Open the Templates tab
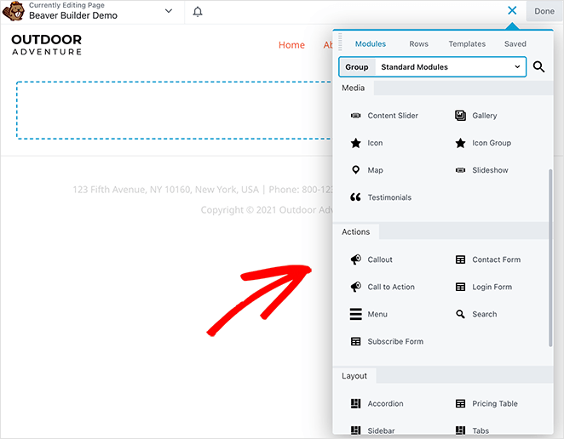The image size is (564, 439). (x=467, y=44)
